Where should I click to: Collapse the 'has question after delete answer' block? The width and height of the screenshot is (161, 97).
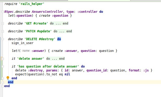pos(3,66)
